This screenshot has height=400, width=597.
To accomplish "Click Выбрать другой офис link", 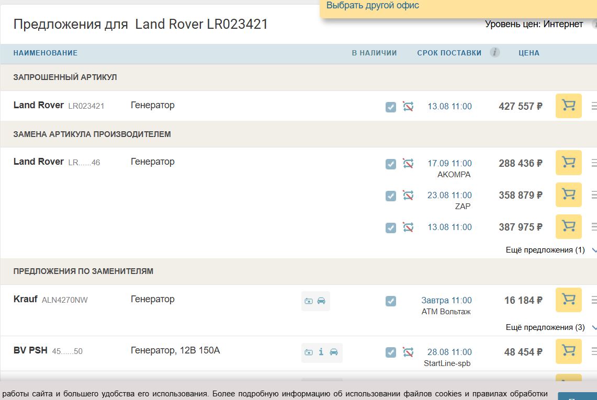I will [373, 5].
